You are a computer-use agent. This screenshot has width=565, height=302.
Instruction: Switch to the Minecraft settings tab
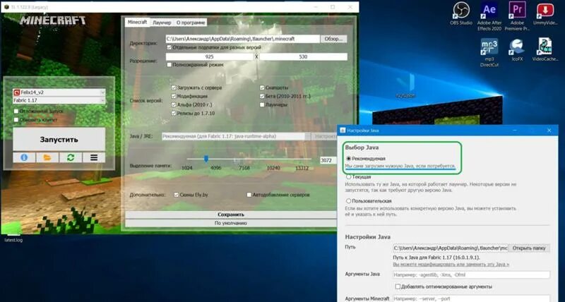coord(137,22)
